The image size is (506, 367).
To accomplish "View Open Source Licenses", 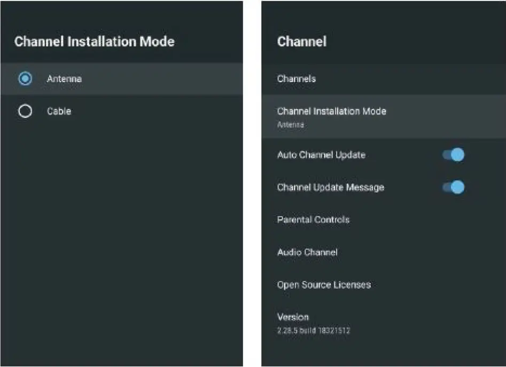I will tap(324, 285).
